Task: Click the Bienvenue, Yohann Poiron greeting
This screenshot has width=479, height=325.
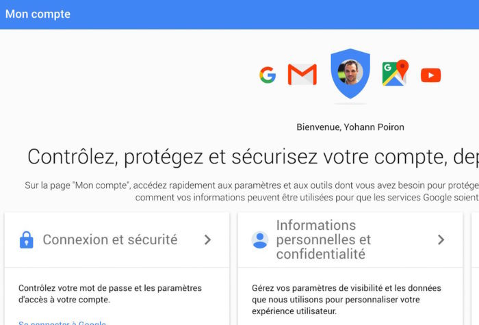Action: pos(350,127)
